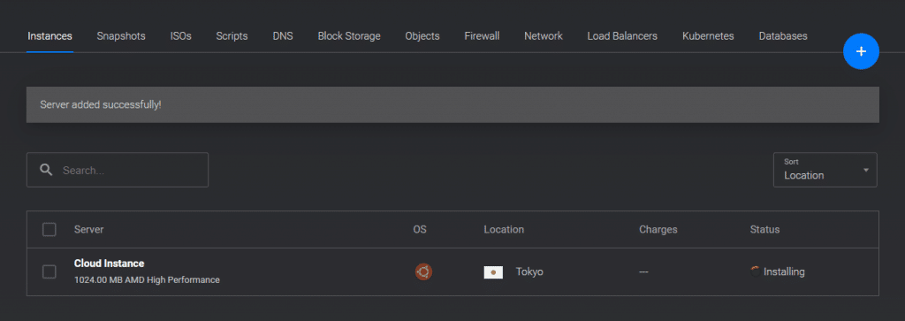Select the Firewall tab
This screenshot has height=321, width=905.
482,35
